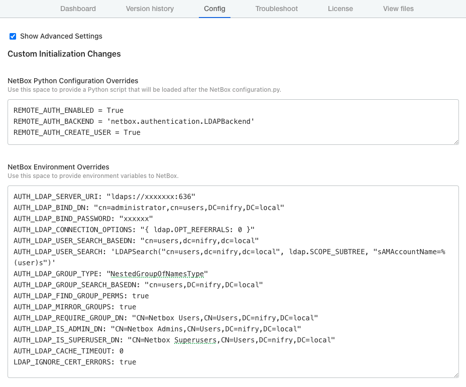The height and width of the screenshot is (387, 466).
Task: Click the AUTH_LDAP_BIND_PASSWORD line
Action: tap(83, 219)
